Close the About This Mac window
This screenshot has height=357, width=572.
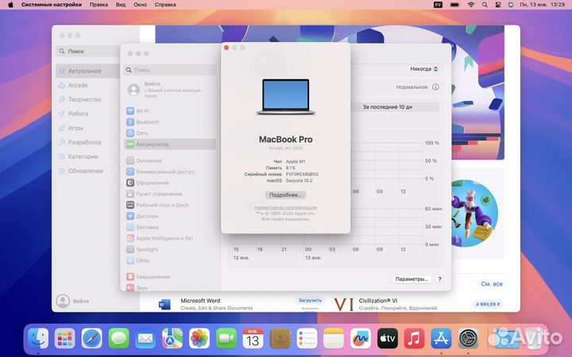pyautogui.click(x=226, y=48)
